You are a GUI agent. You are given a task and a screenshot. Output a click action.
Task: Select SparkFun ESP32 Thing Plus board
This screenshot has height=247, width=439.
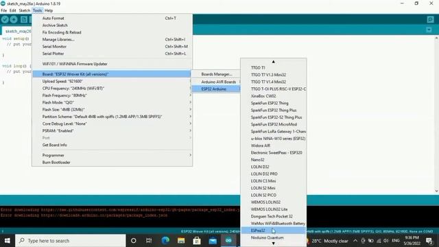coord(273,110)
